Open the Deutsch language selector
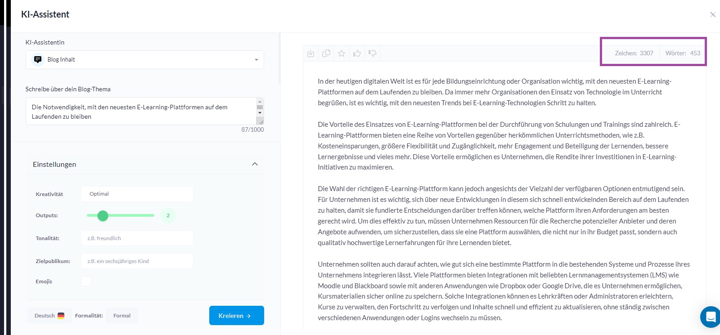720x335 pixels. (49, 316)
